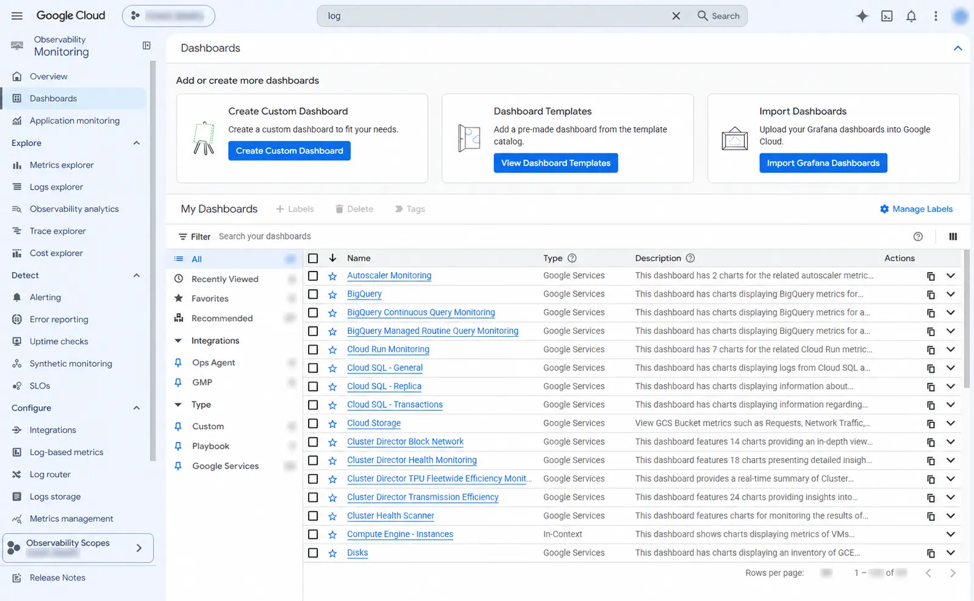
Task: Tick the Cloud Storage row checkbox
Action: 313,423
